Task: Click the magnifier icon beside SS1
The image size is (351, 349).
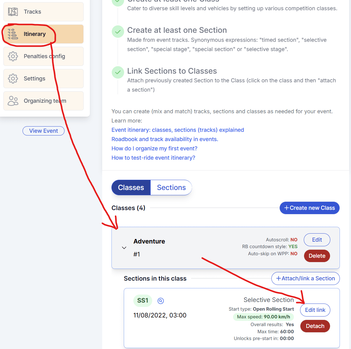Action: [161, 301]
